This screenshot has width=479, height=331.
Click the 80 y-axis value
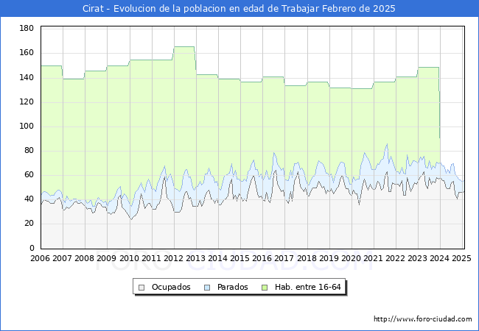[29, 151]
